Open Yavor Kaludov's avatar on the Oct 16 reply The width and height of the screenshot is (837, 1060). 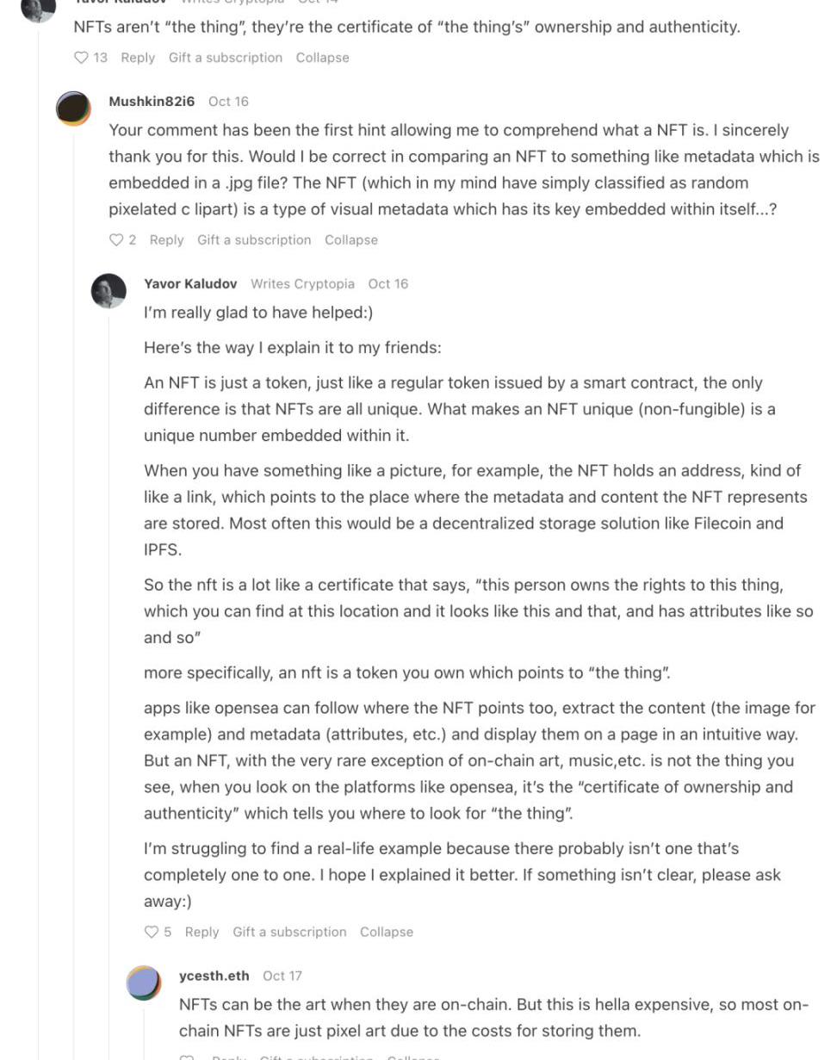pyautogui.click(x=108, y=291)
